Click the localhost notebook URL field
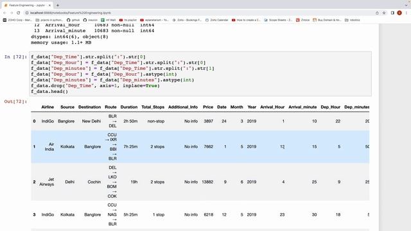 (70, 13)
